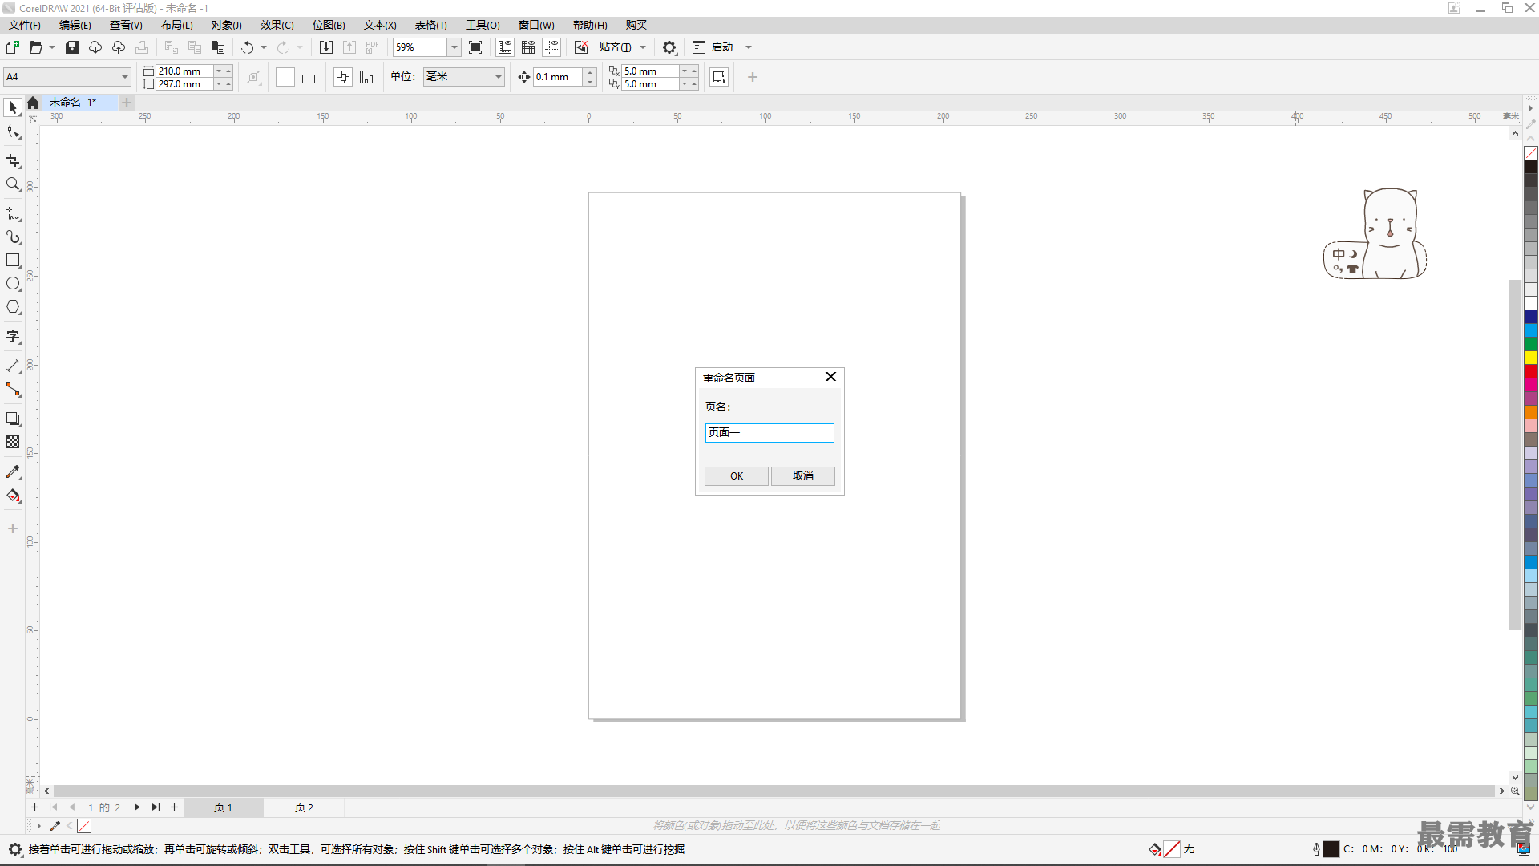
Task: Open the 文件 File menu
Action: (x=24, y=26)
